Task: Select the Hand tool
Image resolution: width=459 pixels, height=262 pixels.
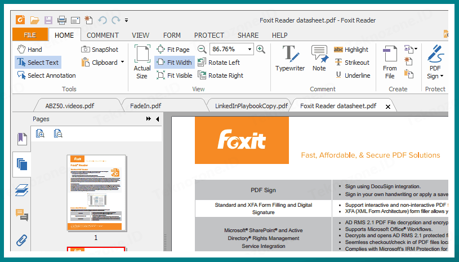Action: 29,50
